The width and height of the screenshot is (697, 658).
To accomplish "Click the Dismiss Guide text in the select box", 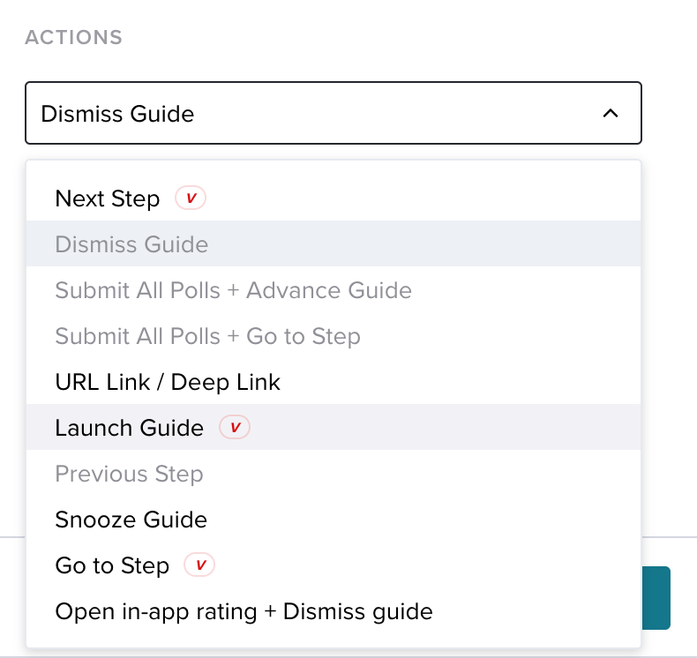I will [118, 114].
